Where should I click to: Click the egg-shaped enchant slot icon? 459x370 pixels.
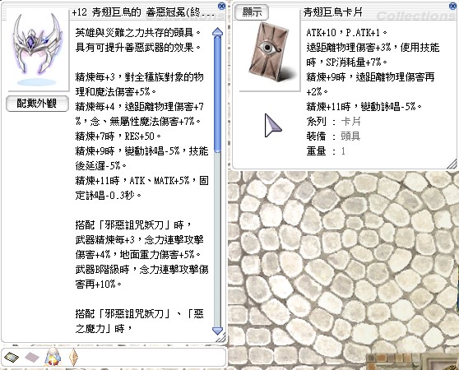(x=53, y=357)
